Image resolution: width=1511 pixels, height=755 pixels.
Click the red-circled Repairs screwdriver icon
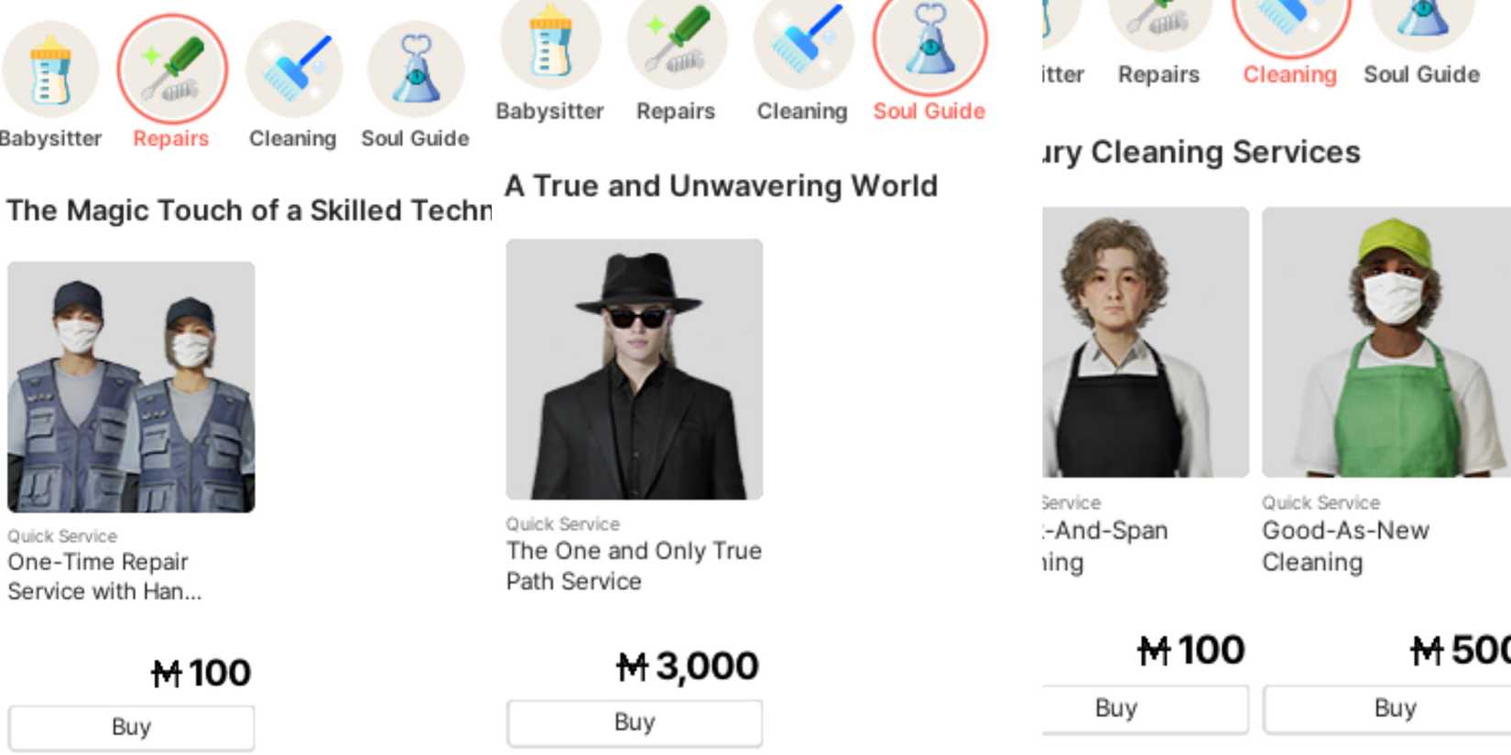tap(172, 69)
